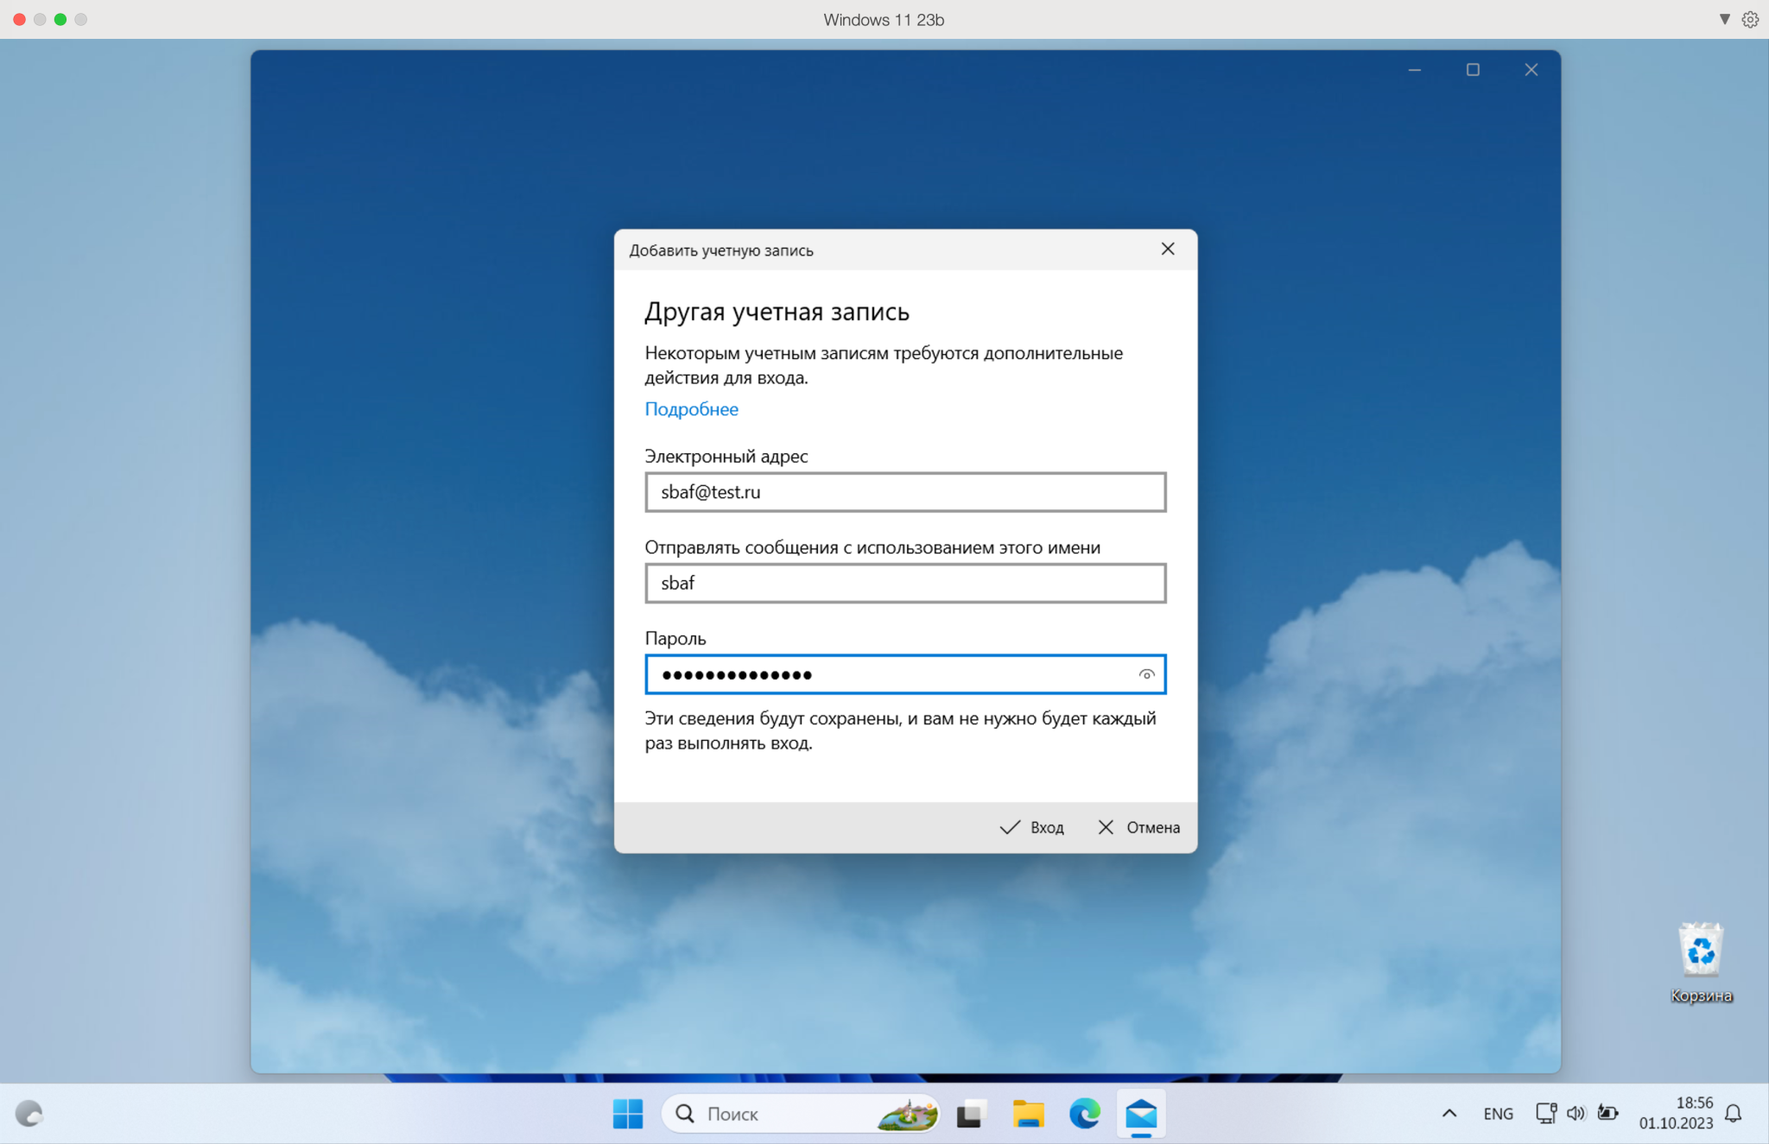This screenshot has width=1769, height=1144.
Task: Click the Пароль password field
Action: click(905, 674)
